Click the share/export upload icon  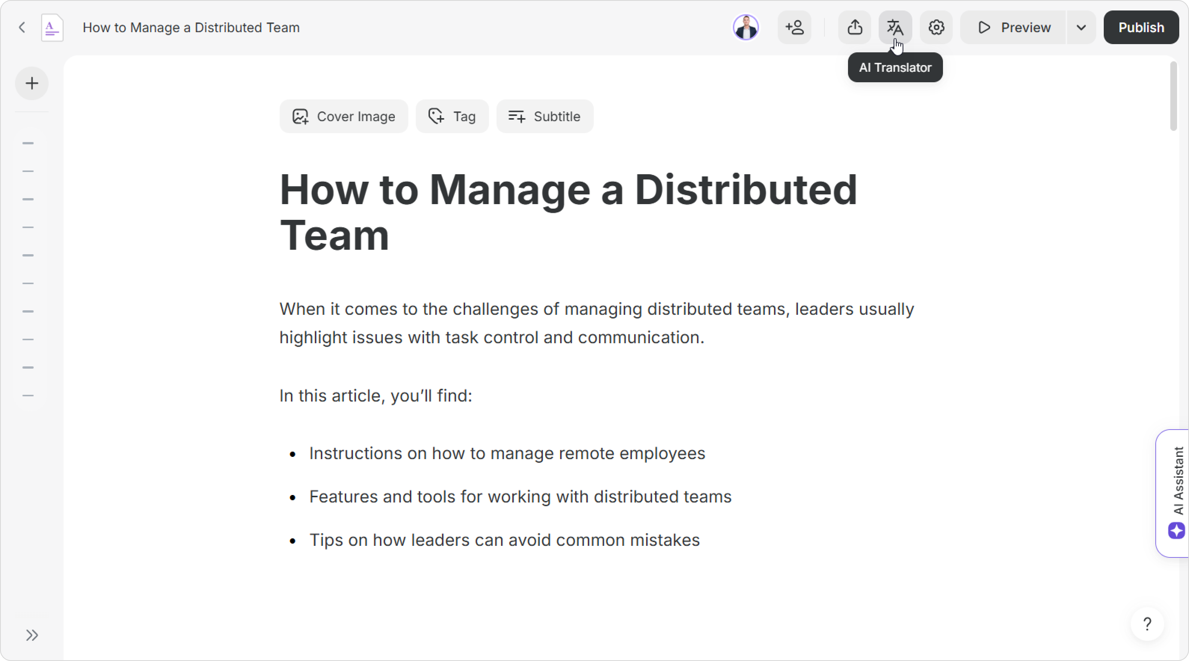[x=854, y=28]
